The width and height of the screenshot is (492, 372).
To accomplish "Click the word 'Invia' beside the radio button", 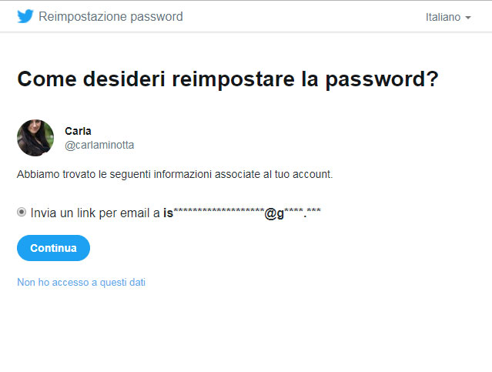I will click(43, 213).
